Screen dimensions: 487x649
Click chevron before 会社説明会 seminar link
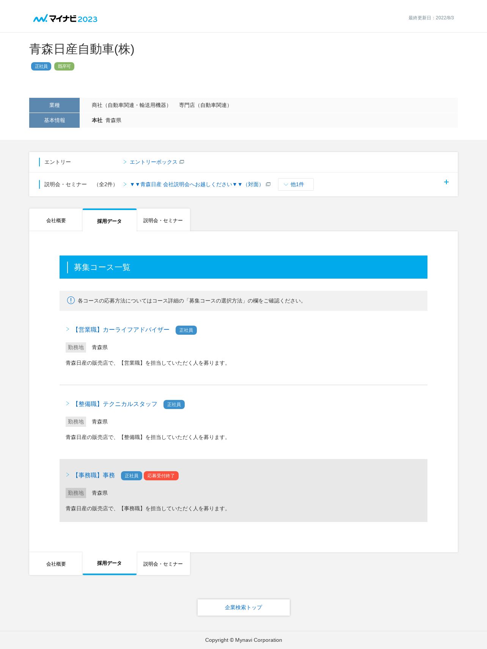click(x=125, y=184)
